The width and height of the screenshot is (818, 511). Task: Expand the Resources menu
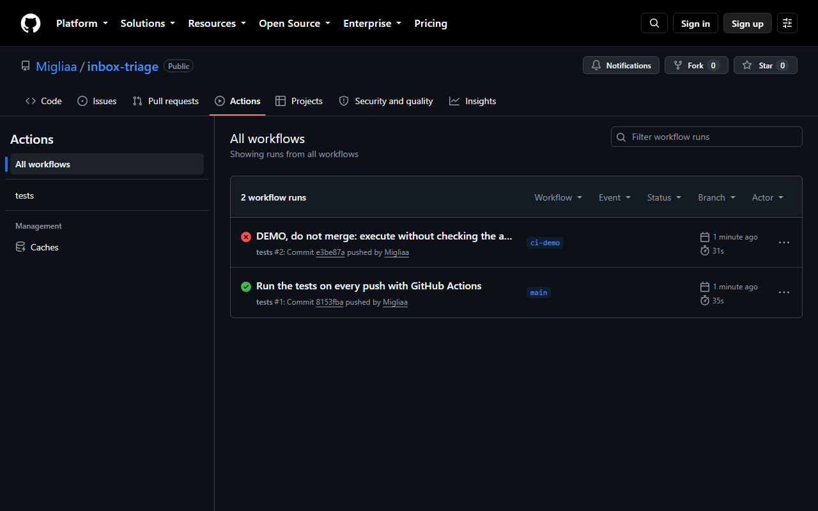[217, 23]
